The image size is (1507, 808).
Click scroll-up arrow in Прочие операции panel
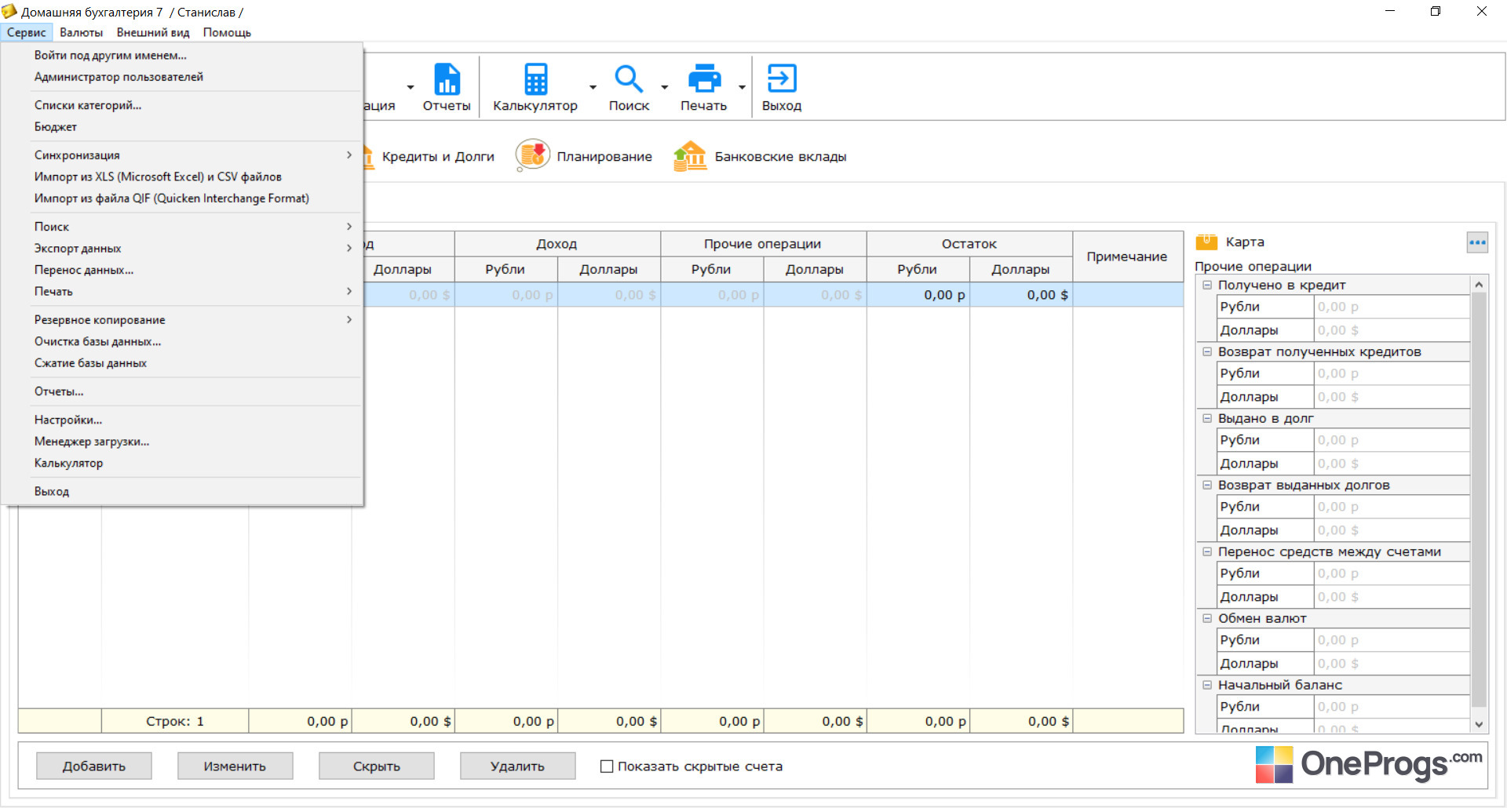pos(1479,284)
